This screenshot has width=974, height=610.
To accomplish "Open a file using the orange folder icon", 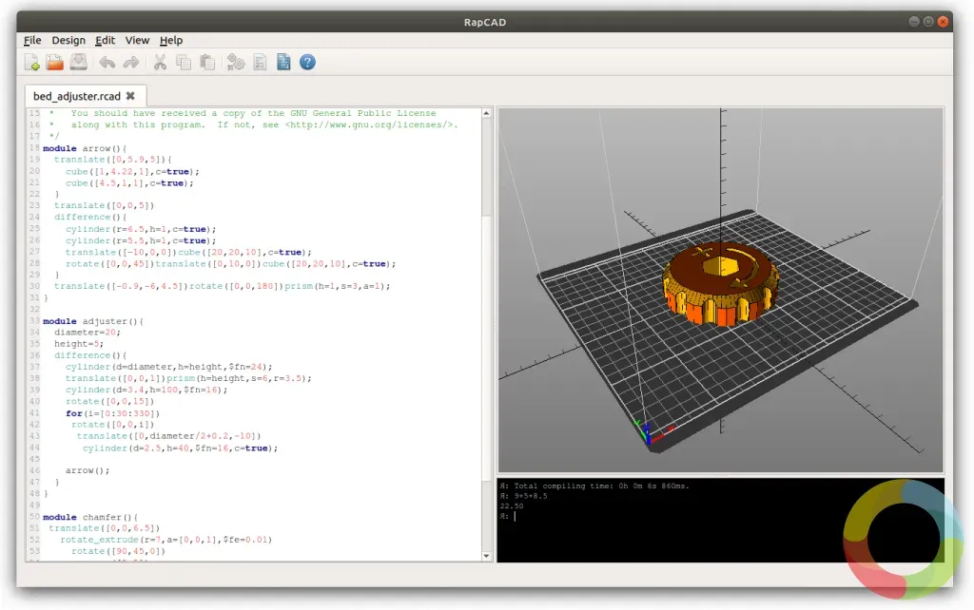I will 54,62.
